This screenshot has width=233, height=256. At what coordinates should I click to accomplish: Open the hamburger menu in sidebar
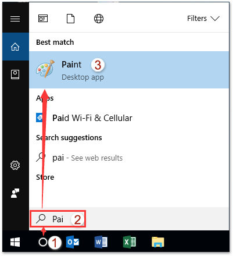[15, 19]
